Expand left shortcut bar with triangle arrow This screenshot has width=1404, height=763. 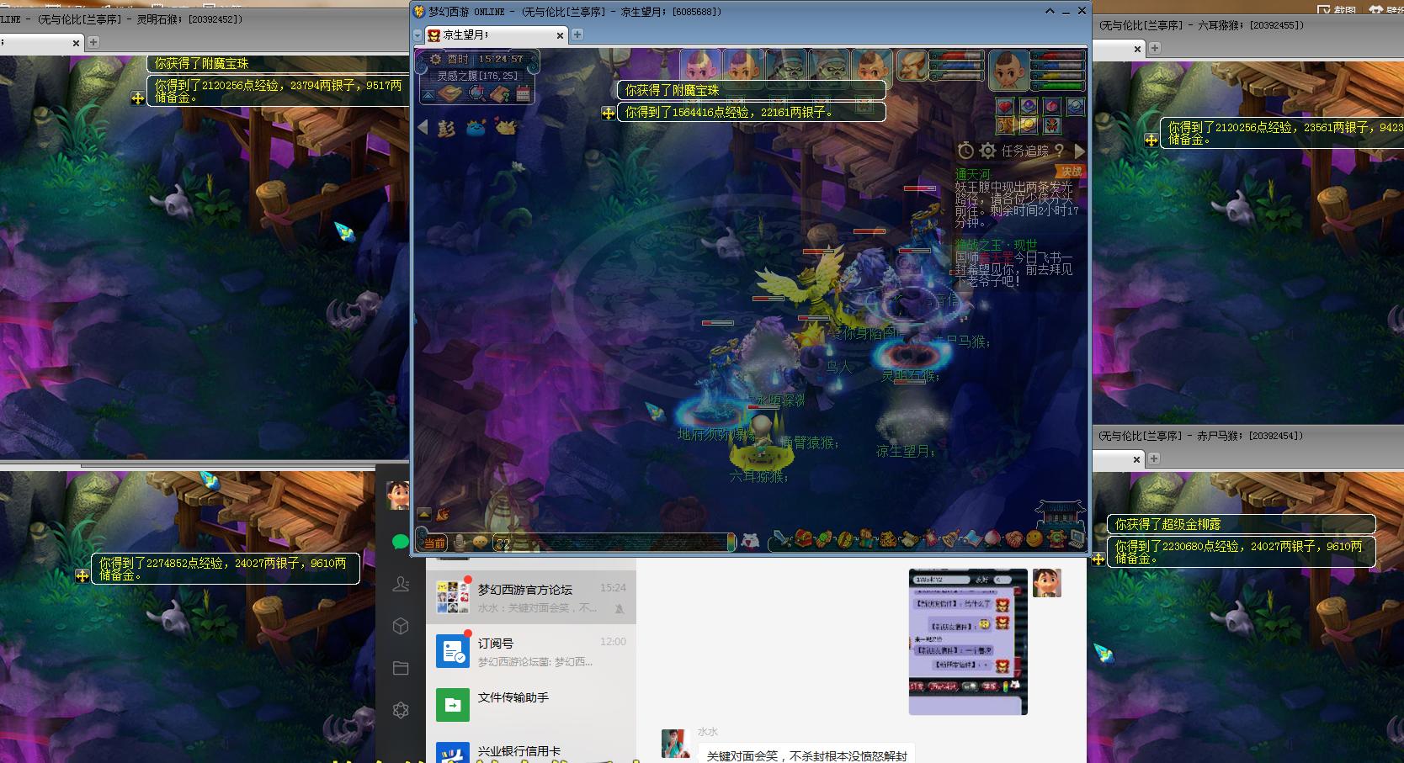pos(423,127)
